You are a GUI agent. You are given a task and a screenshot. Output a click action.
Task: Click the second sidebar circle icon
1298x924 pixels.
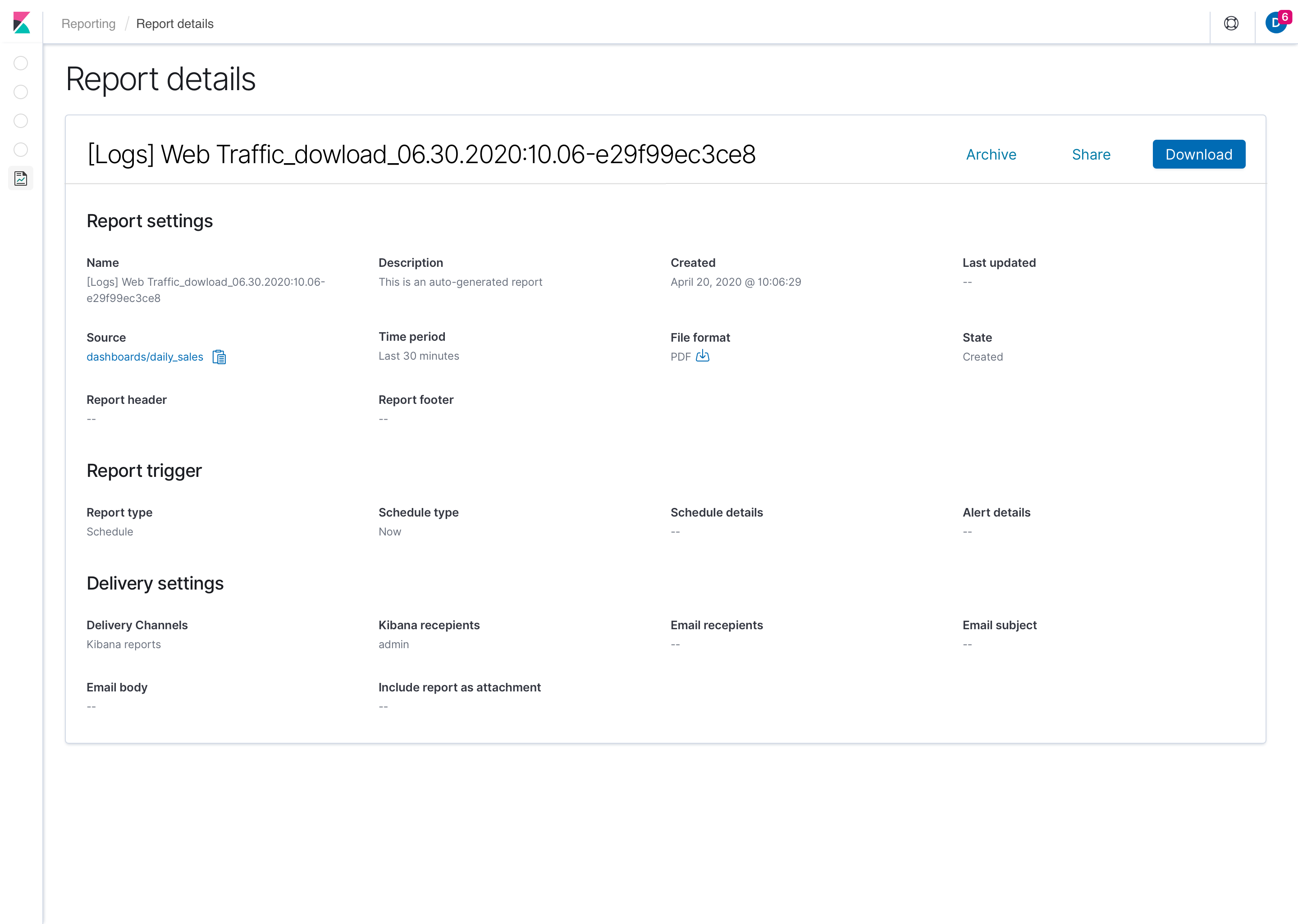point(21,92)
